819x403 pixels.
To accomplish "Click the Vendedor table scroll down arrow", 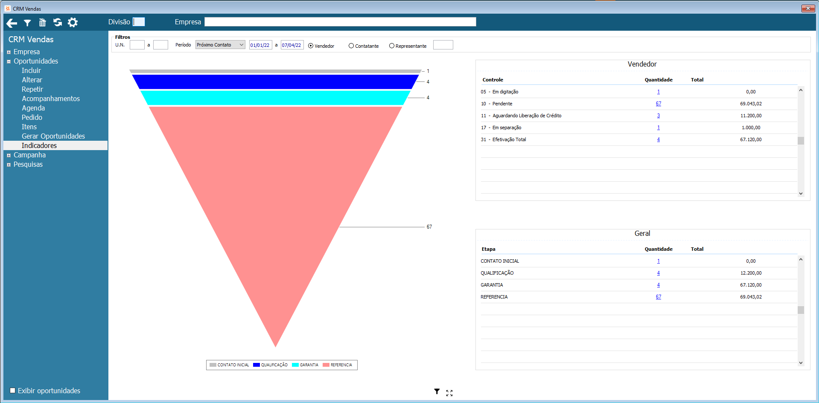I will pyautogui.click(x=801, y=194).
